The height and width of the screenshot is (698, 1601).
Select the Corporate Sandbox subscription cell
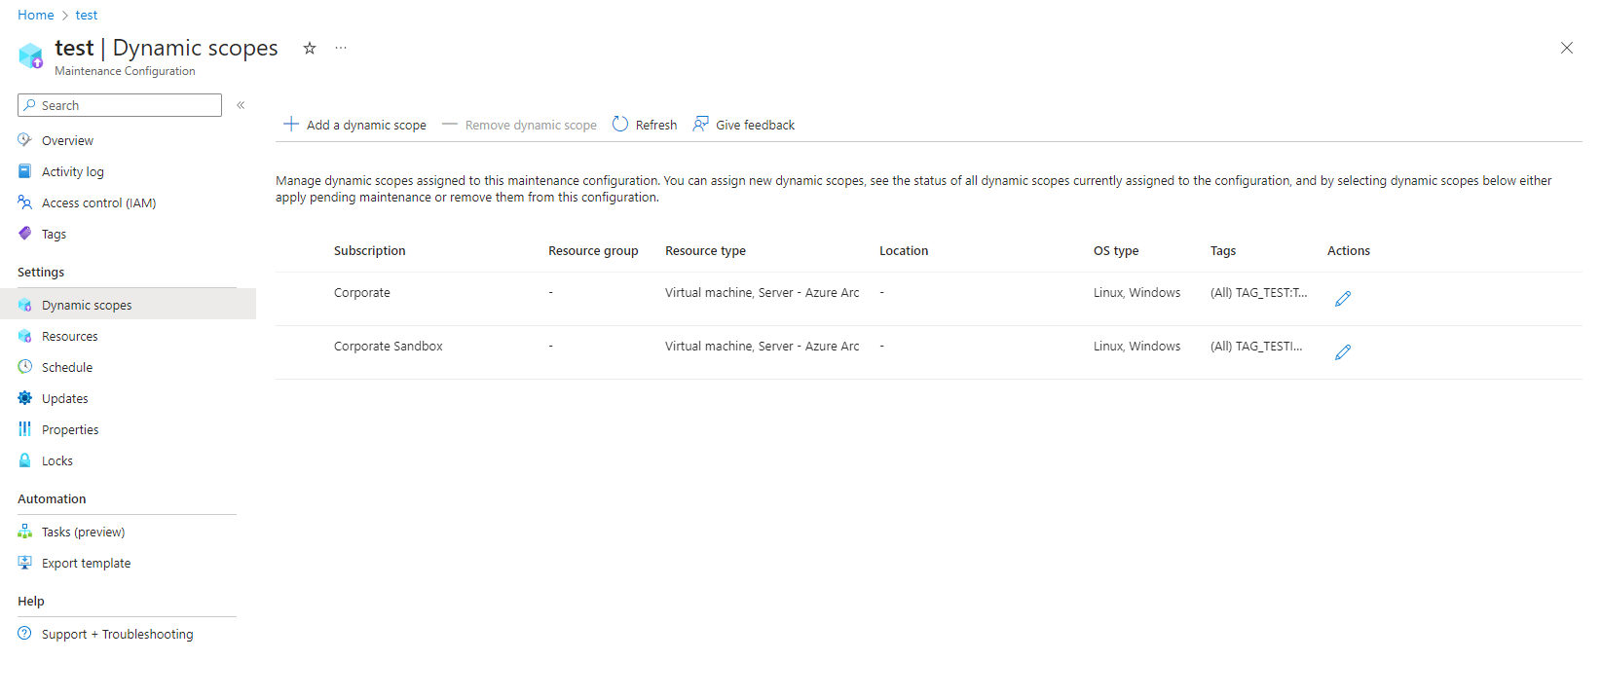(389, 347)
